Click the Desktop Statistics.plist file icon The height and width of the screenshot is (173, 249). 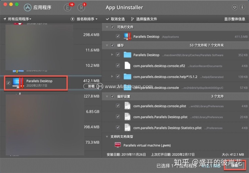(x=127, y=128)
